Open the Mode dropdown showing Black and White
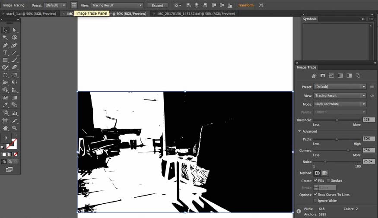 pos(340,104)
